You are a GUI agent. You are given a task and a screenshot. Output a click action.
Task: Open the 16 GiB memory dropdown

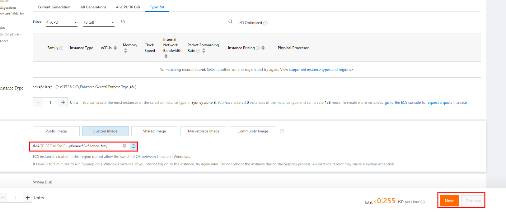99,22
